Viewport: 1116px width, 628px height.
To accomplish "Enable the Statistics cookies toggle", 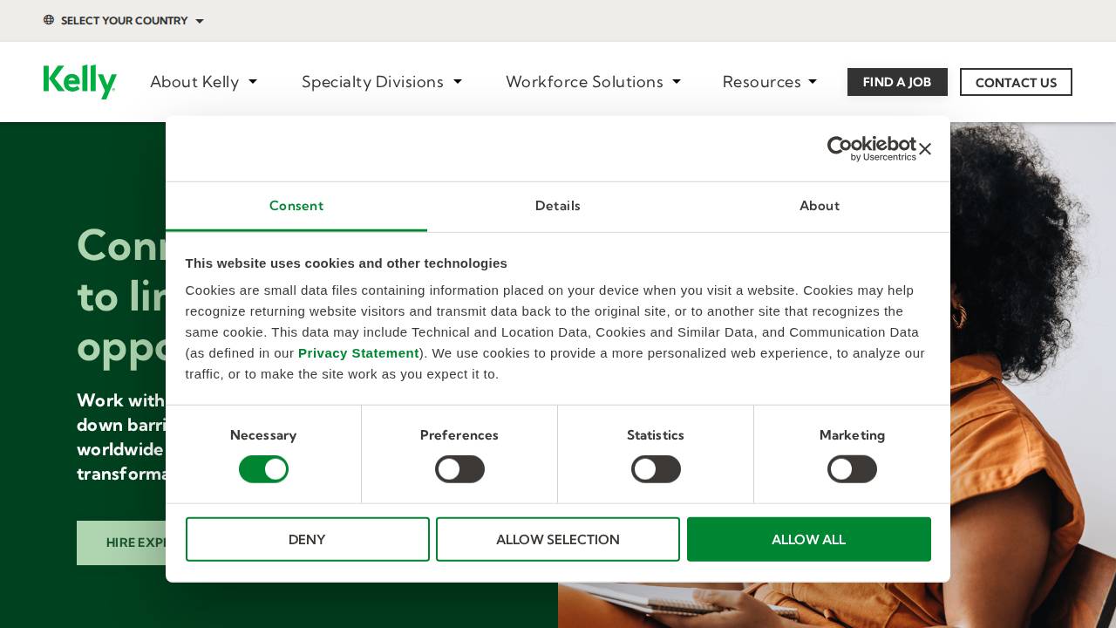I will click(x=656, y=469).
